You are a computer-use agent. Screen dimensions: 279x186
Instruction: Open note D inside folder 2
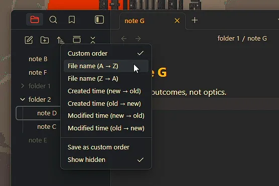47,113
